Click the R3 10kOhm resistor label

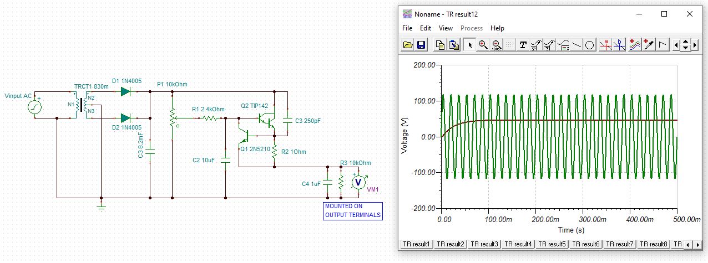pyautogui.click(x=355, y=163)
